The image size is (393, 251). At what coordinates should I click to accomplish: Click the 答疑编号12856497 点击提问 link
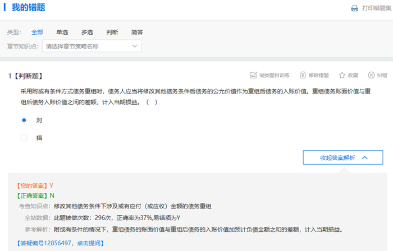click(x=60, y=243)
